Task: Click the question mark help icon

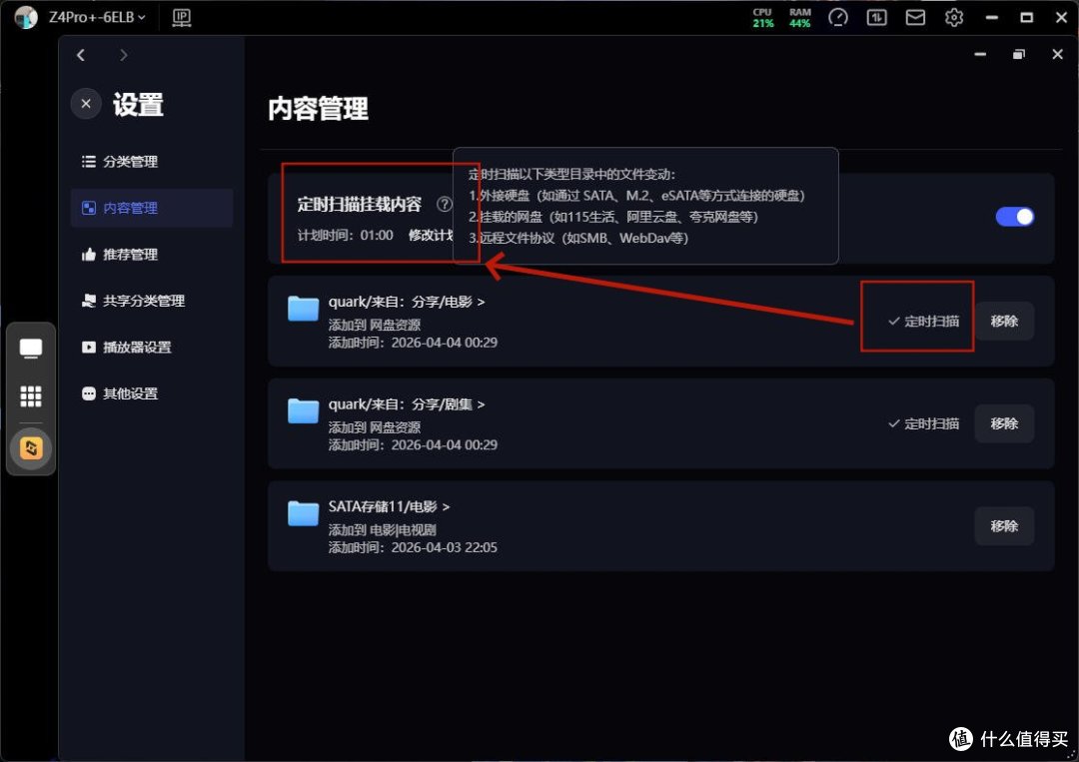Action: (445, 204)
